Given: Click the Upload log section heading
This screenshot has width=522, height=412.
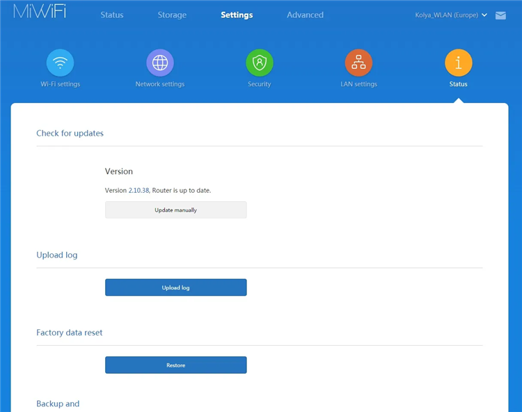Looking at the screenshot, I should (x=57, y=255).
